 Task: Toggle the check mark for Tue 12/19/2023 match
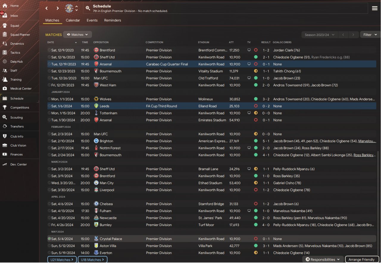[x=49, y=64]
